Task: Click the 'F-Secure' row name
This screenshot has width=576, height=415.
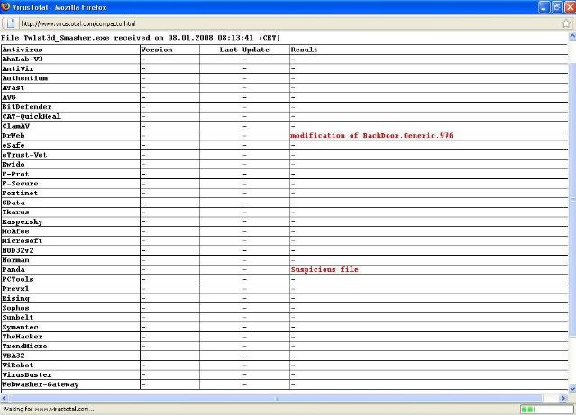Action: 20,184
